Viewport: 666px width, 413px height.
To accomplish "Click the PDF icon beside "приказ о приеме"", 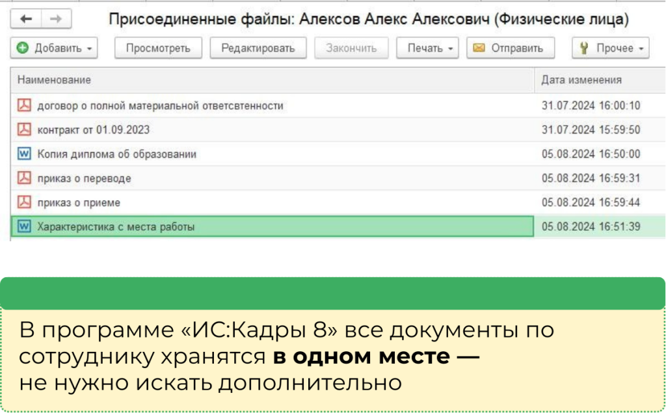I will click(x=23, y=202).
